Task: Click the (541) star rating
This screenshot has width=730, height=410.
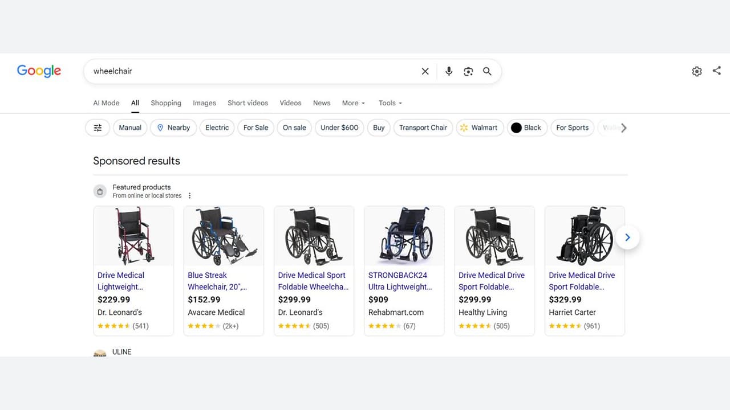Action: click(123, 326)
